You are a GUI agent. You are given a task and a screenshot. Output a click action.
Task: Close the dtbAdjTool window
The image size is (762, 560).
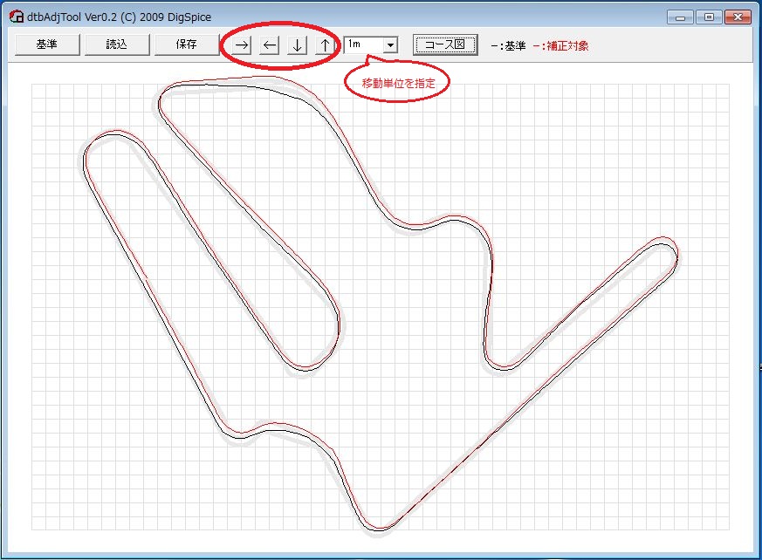737,17
